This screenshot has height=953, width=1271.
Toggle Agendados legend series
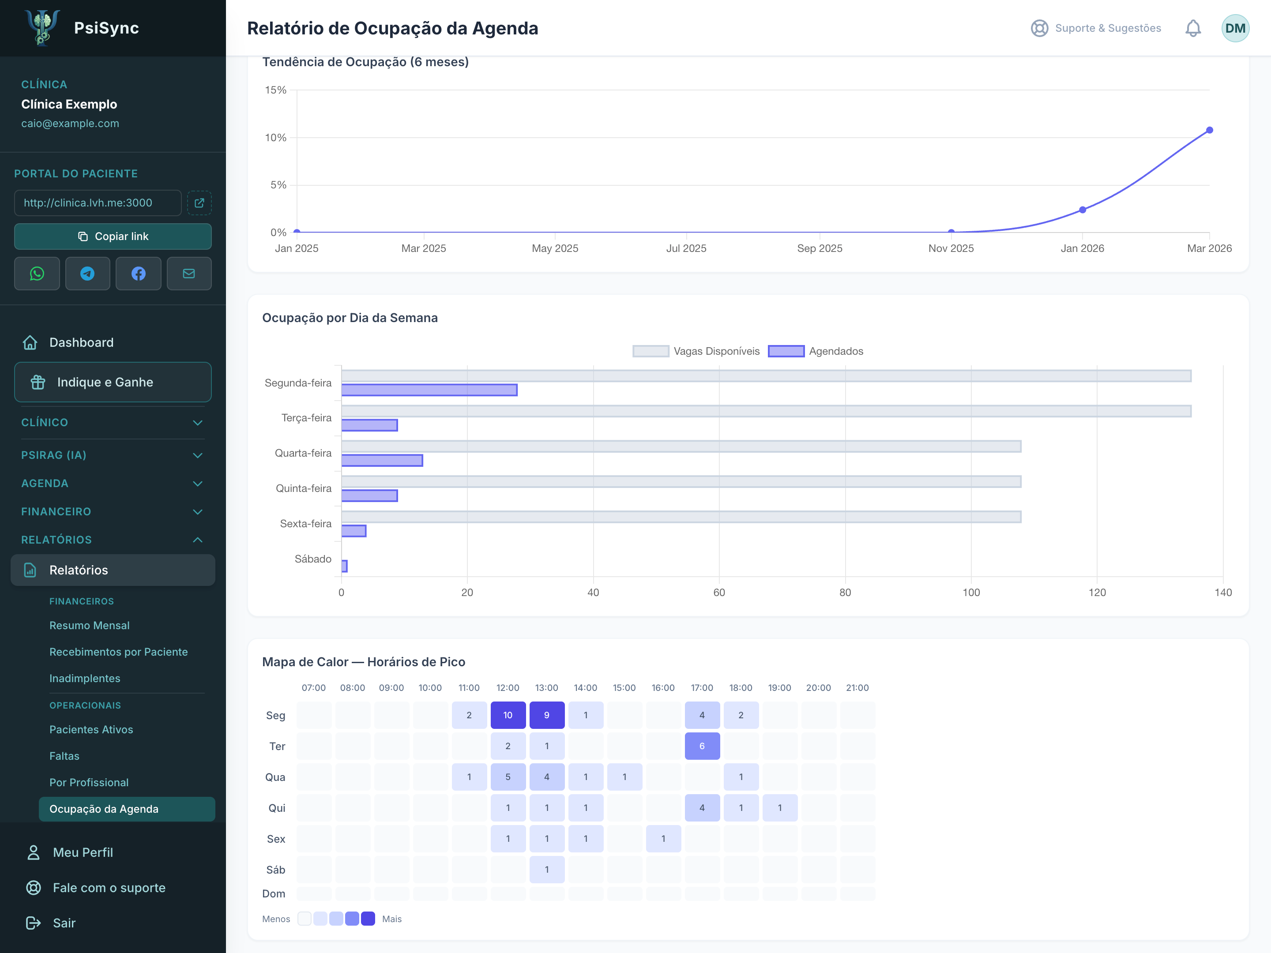(816, 351)
